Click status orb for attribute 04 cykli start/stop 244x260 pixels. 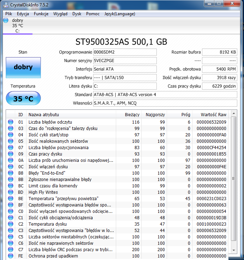(x=11, y=135)
